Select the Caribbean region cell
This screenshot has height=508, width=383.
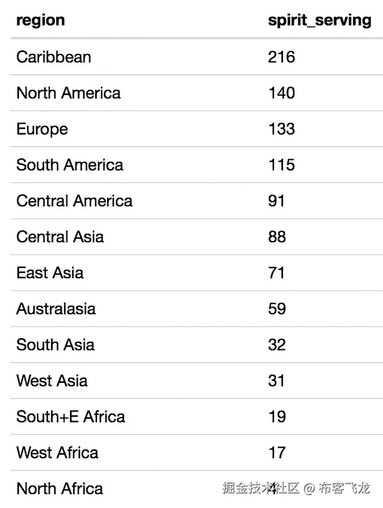click(54, 57)
